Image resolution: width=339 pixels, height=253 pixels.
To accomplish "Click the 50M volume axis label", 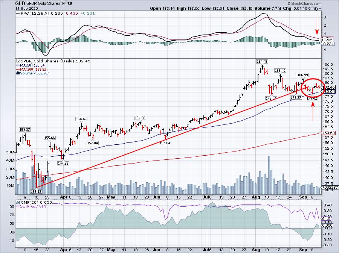I will 10,152.
